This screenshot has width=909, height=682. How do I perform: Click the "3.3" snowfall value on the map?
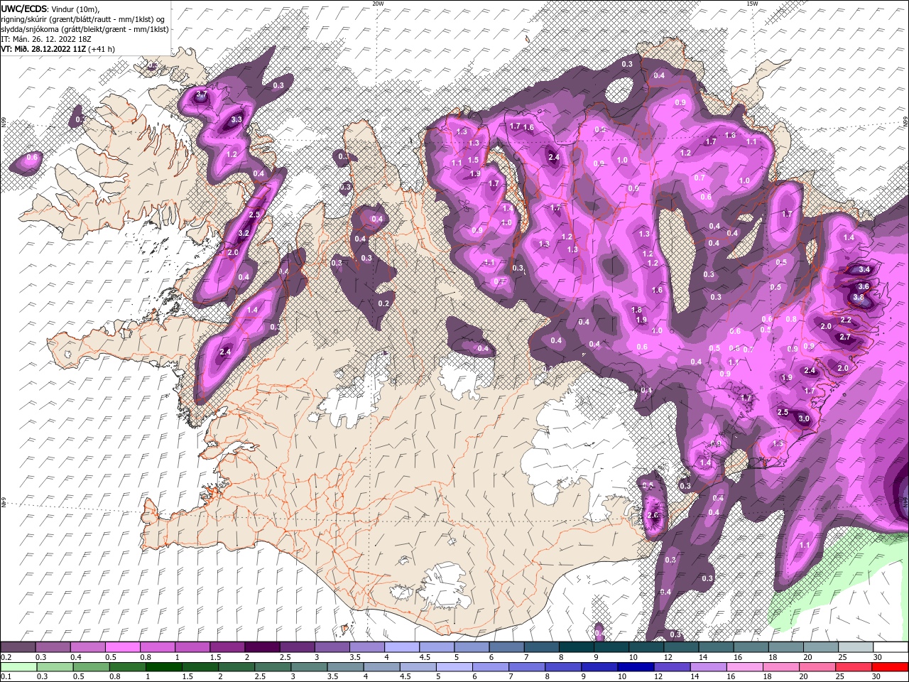[x=237, y=120]
